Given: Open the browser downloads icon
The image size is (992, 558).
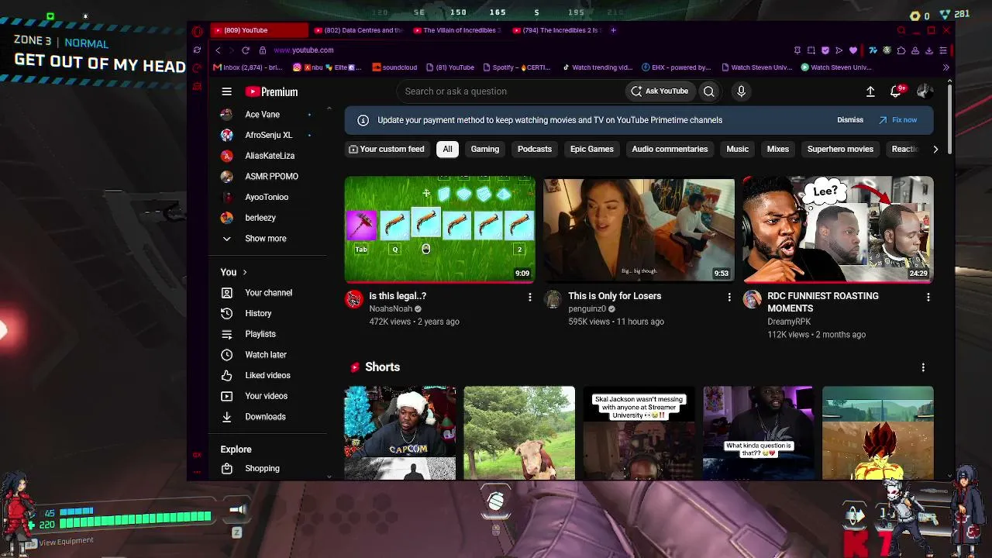Looking at the screenshot, I should [x=929, y=50].
